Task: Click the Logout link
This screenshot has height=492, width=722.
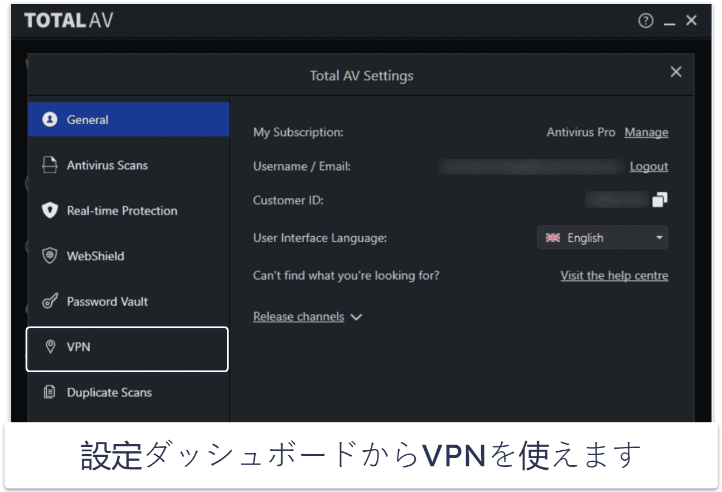Action: point(649,167)
